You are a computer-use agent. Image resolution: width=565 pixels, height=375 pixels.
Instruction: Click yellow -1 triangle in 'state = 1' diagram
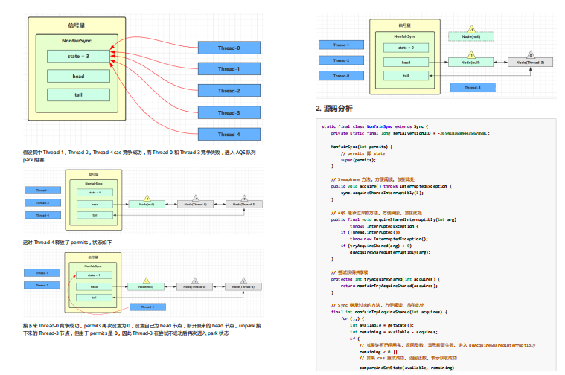tap(146, 281)
